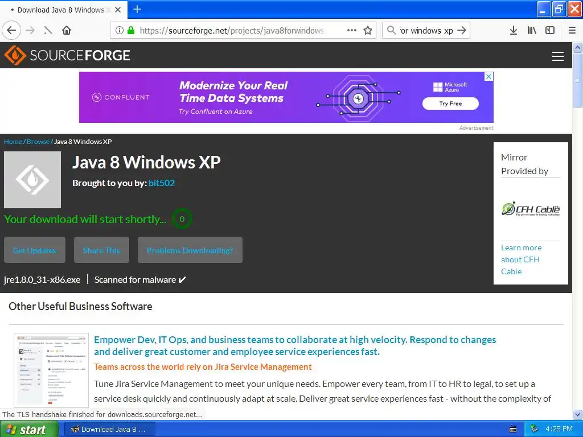Image resolution: width=583 pixels, height=437 pixels.
Task: Click Teams across the world Jira link
Action: pyautogui.click(x=203, y=367)
